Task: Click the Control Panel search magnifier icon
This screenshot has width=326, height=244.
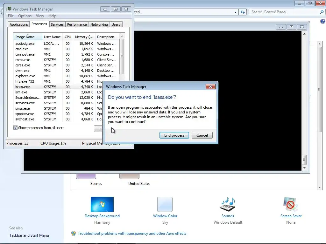Action: (x=322, y=12)
